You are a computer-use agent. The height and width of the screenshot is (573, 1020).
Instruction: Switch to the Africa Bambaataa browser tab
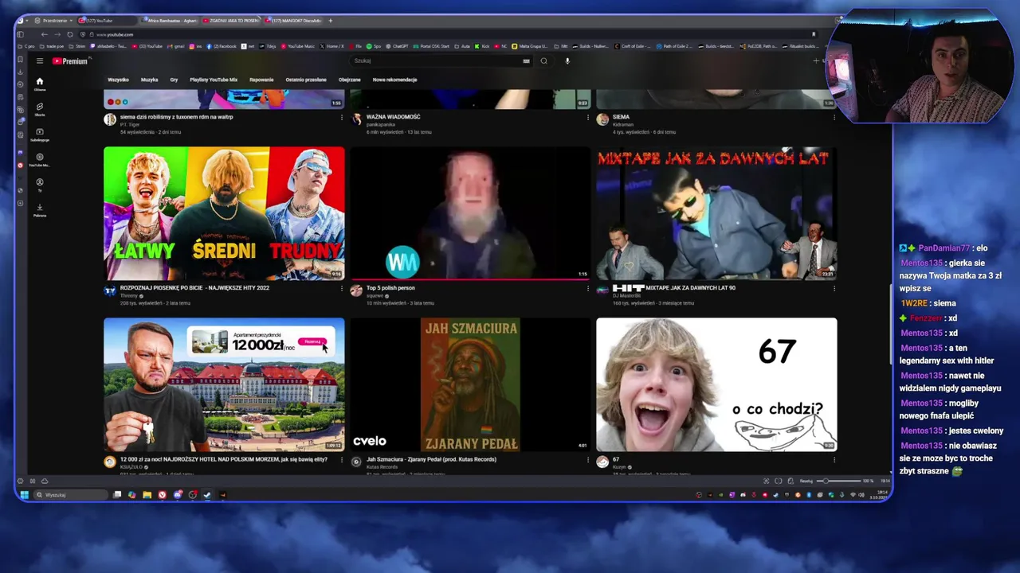pos(170,21)
